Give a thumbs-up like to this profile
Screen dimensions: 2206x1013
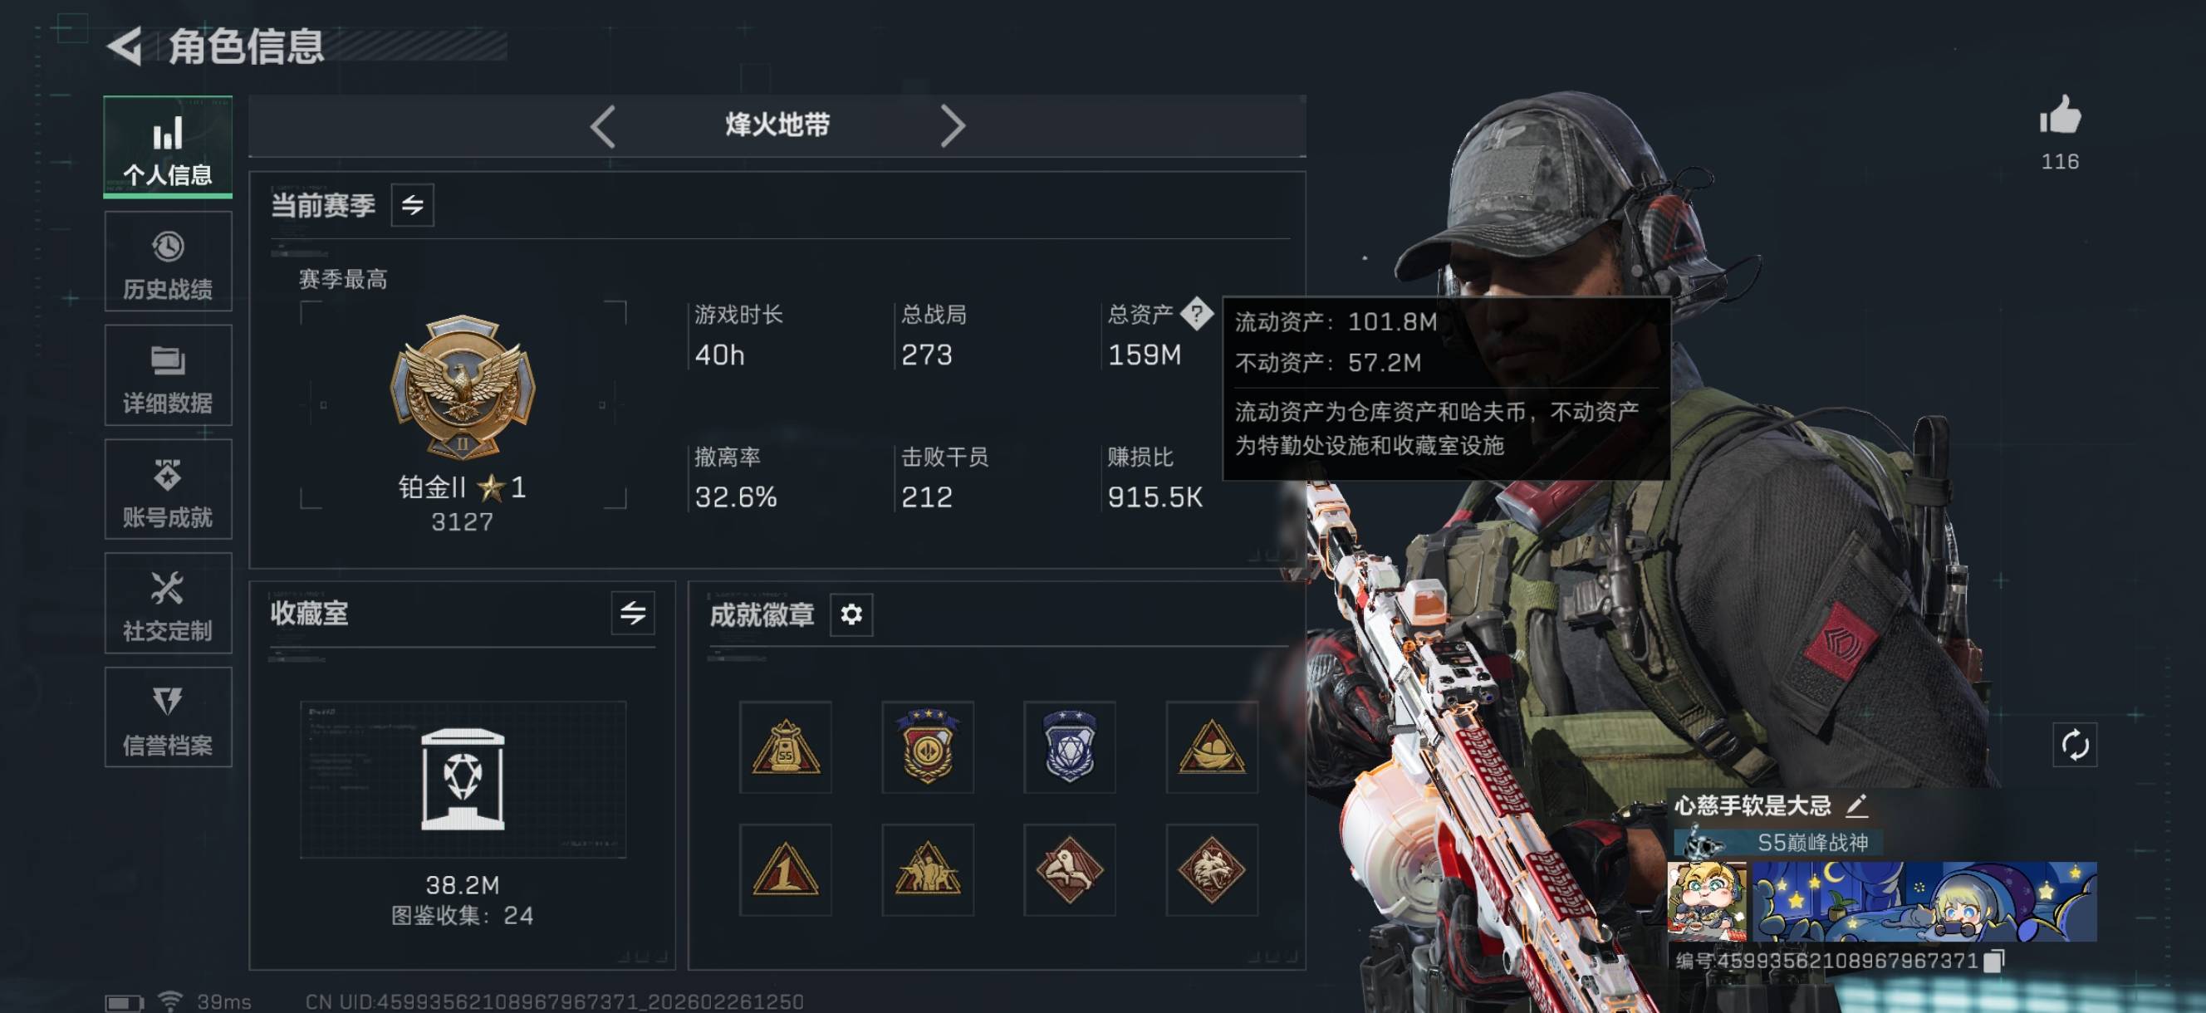(2060, 116)
